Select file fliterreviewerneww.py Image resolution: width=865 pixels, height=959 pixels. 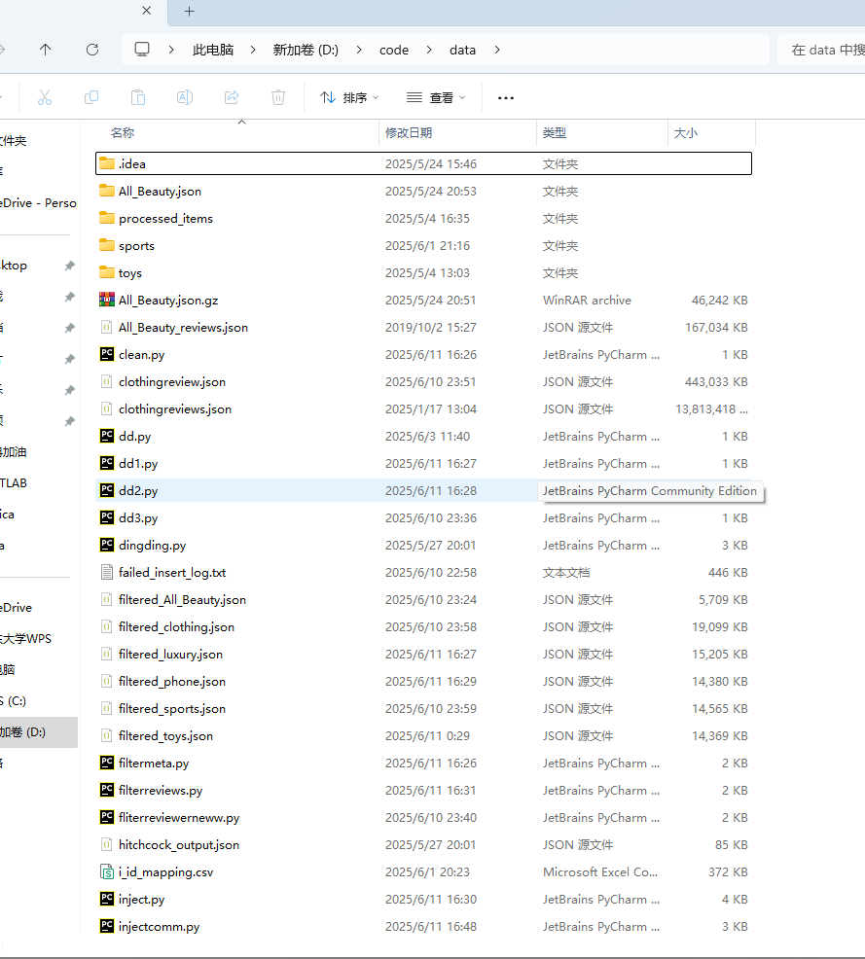tap(179, 818)
